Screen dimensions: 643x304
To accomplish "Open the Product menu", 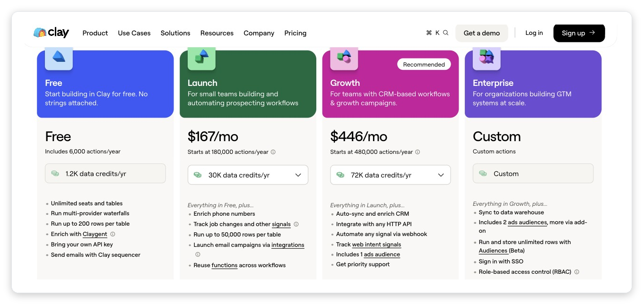I will click(95, 33).
